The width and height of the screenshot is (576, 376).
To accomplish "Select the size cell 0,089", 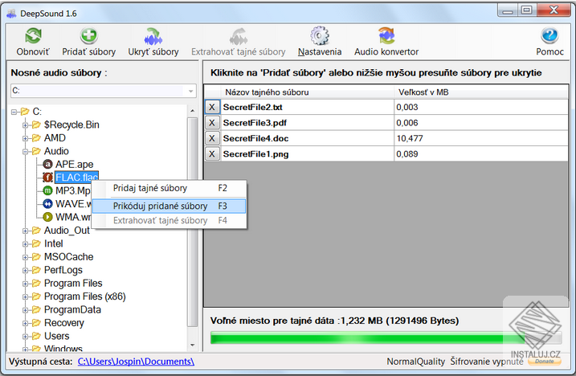I will [481, 154].
